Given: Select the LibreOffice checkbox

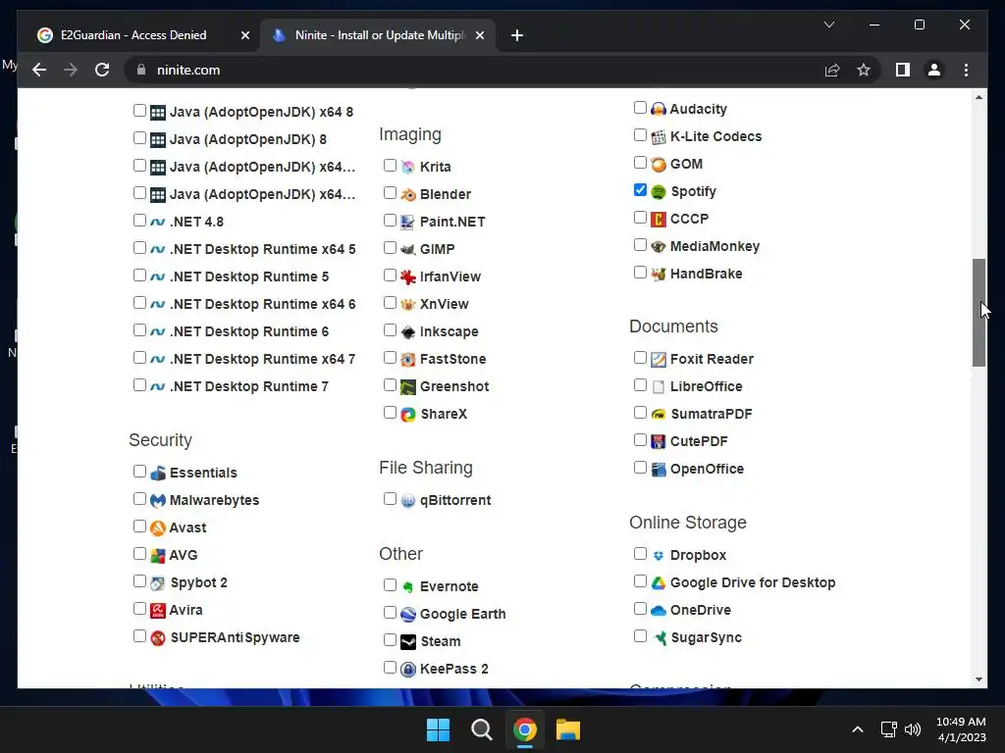Looking at the screenshot, I should point(640,384).
